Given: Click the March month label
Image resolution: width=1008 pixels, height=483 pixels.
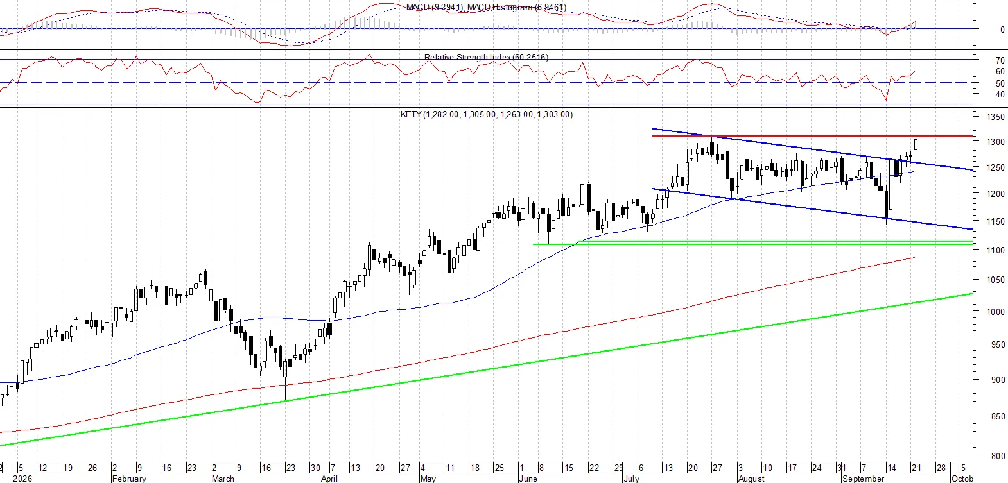Looking at the screenshot, I should click(223, 479).
